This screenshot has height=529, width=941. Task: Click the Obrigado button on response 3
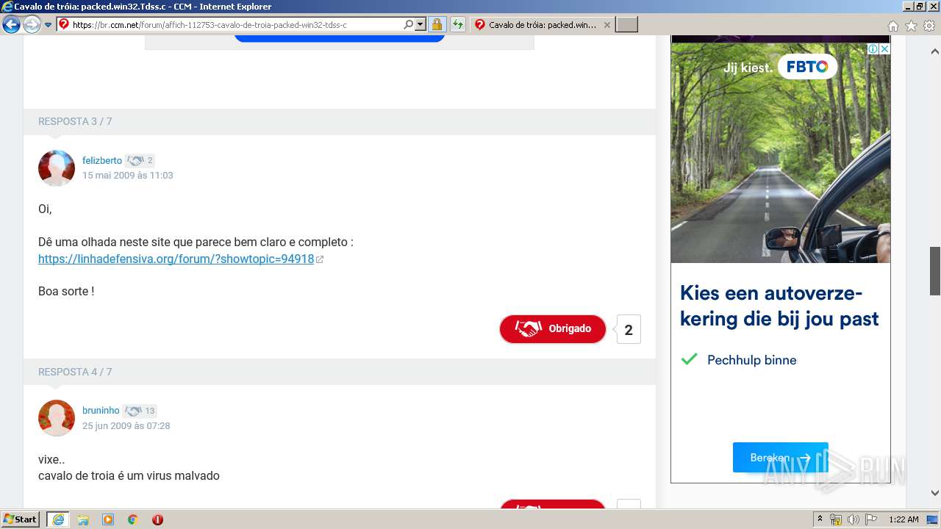click(x=553, y=329)
